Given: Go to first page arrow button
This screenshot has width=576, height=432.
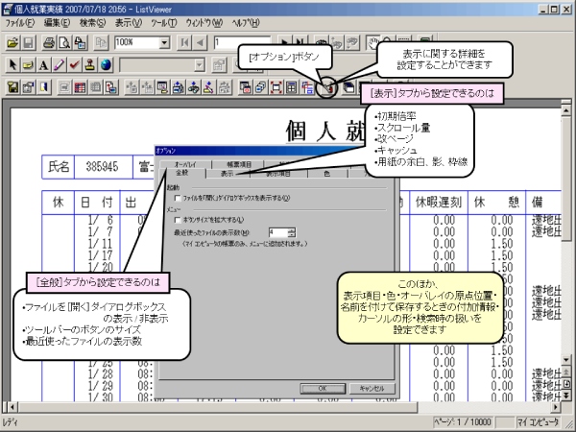Looking at the screenshot, I should [184, 43].
